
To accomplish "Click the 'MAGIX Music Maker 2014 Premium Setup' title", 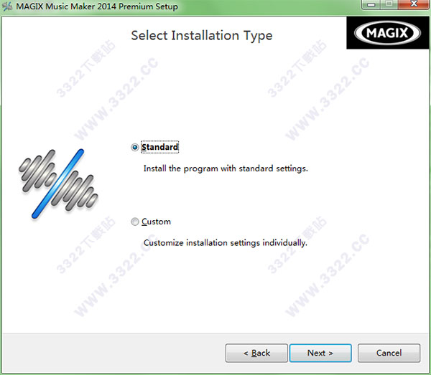I will pos(97,6).
